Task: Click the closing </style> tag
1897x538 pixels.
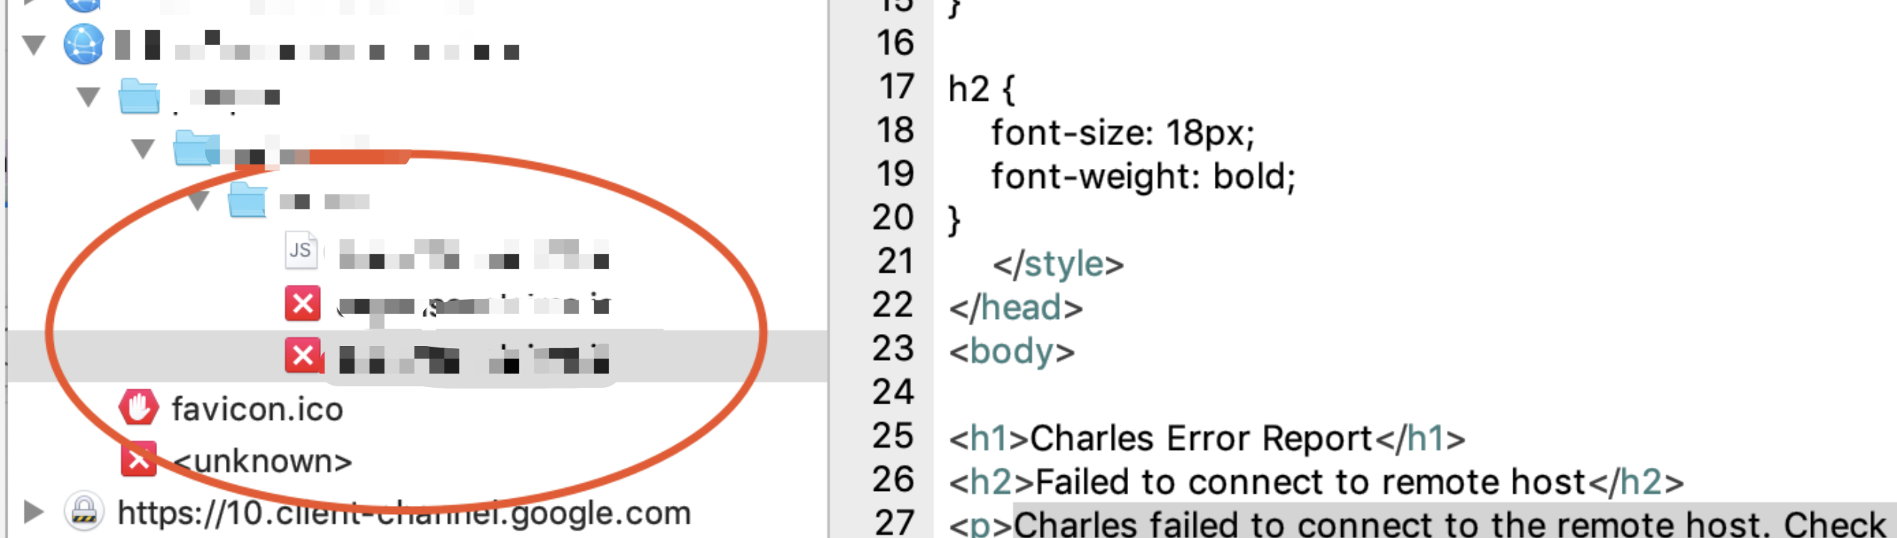Action: pos(1058,264)
